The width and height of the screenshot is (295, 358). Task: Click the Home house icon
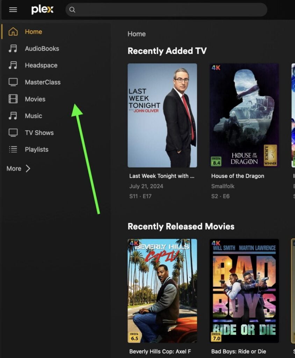[13, 32]
